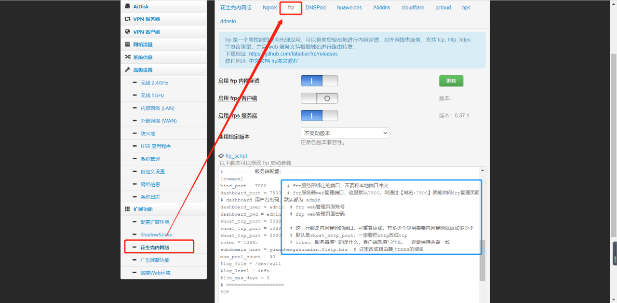Image resolution: width=617 pixels, height=303 pixels.
Task: Open the 不变动版本 version dropdown
Action: click(x=345, y=133)
